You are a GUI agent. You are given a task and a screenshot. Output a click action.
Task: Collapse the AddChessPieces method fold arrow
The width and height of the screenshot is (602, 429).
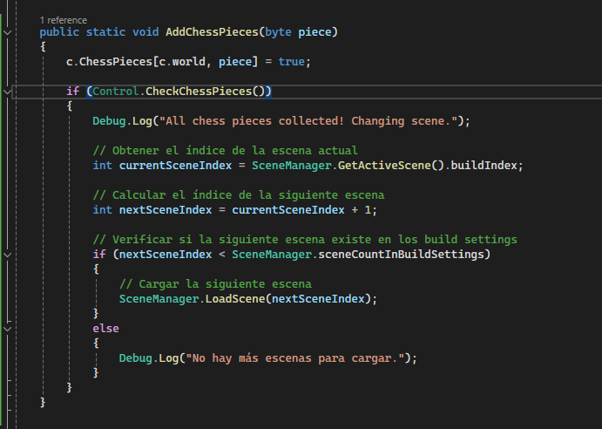(7, 32)
